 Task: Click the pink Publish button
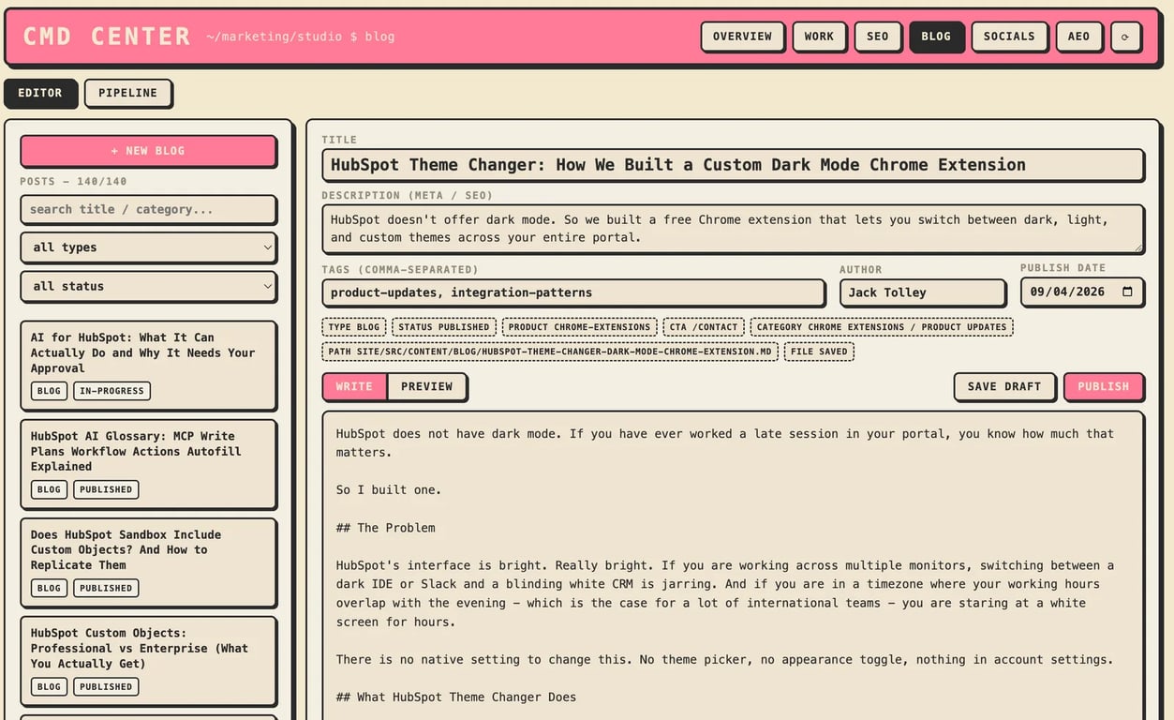coord(1103,386)
